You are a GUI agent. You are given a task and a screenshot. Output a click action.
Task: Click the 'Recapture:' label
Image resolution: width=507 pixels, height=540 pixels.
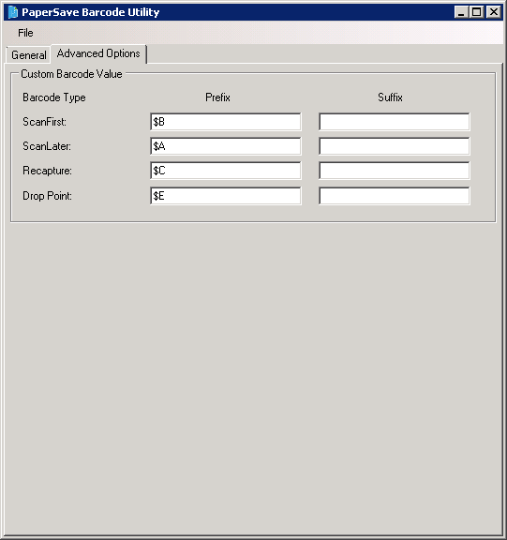coord(47,171)
